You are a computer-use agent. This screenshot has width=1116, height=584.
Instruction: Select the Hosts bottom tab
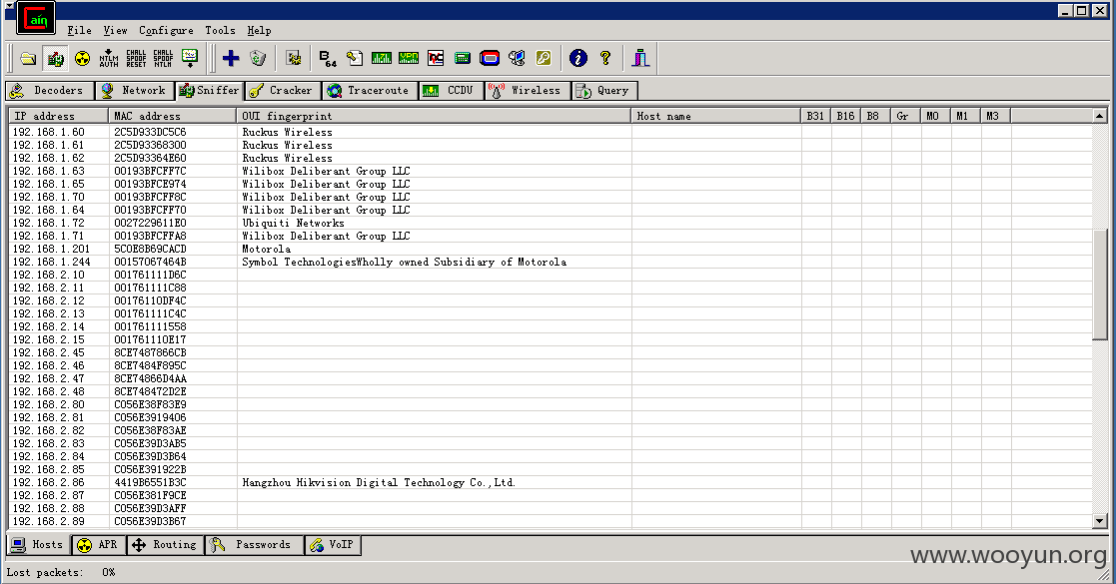click(38, 545)
